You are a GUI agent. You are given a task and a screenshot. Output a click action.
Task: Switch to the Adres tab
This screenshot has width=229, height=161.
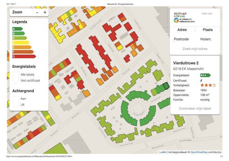coord(182,30)
